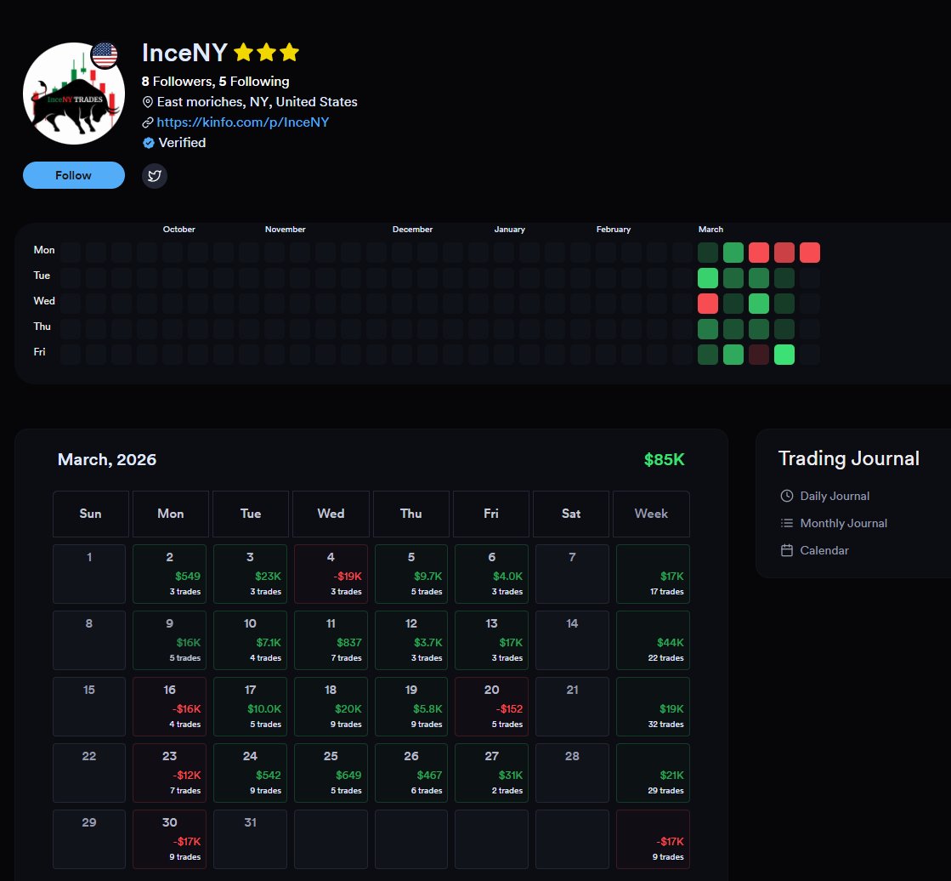Open March 13 day with $17K profit
This screenshot has width=951, height=881.
tap(491, 640)
